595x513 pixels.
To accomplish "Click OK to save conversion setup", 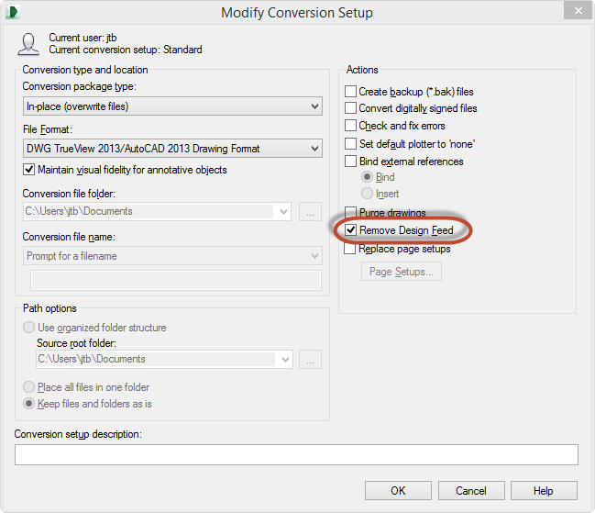I will 398,491.
